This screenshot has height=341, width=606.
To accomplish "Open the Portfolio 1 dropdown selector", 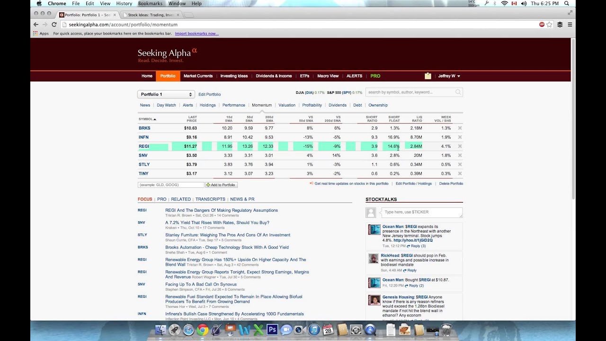I will coord(166,94).
